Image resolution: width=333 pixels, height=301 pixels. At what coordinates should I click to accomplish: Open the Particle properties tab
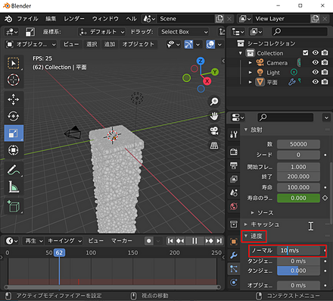click(x=234, y=269)
